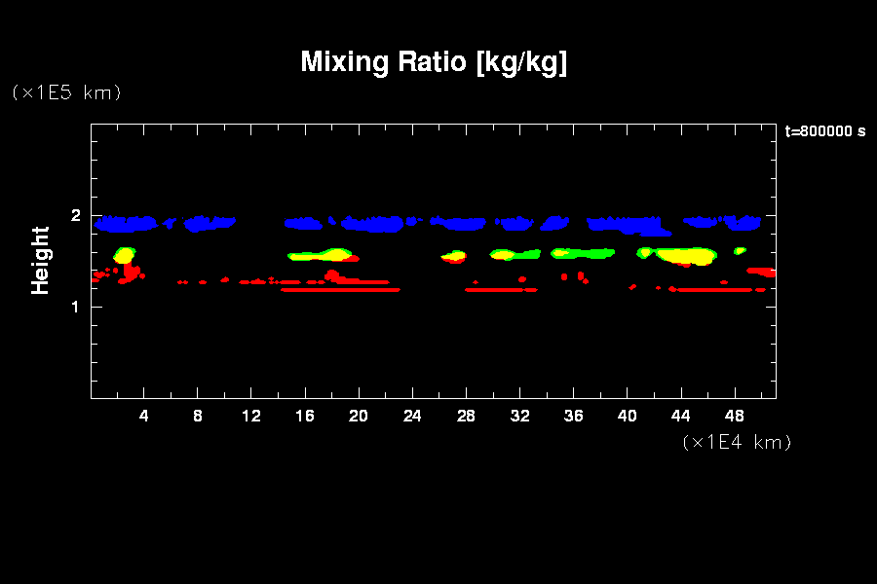Click the x-axis tick label "12"
The image size is (877, 584).
pyautogui.click(x=251, y=416)
